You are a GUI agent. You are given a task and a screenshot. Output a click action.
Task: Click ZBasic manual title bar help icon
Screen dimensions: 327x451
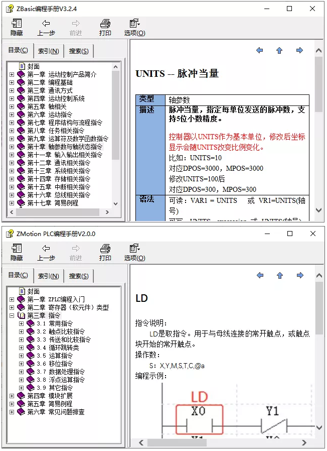10,9
